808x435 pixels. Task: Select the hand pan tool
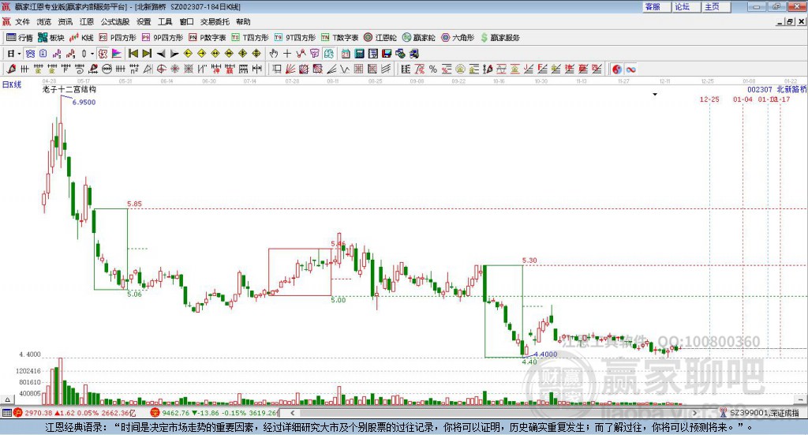(274, 54)
